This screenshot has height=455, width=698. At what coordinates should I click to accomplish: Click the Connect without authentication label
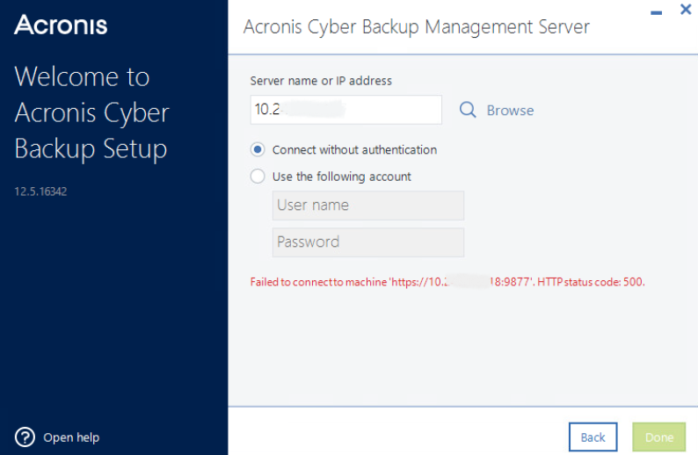pos(354,150)
